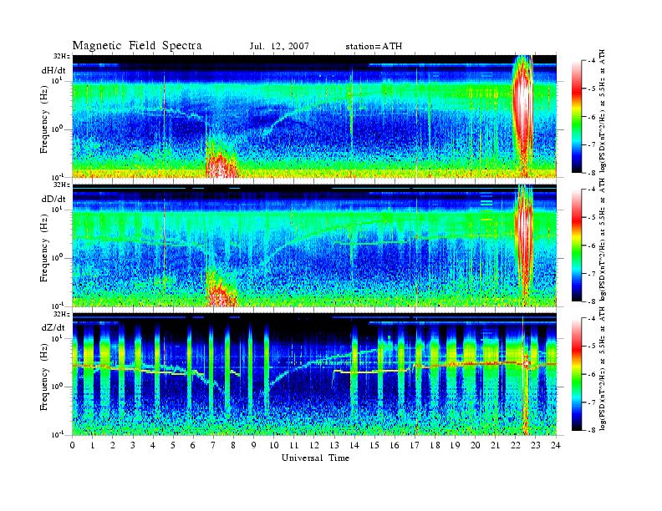Click the dZ/dt panel color scale bar
Screen dimensions: 662x511
pyautogui.click(x=577, y=374)
